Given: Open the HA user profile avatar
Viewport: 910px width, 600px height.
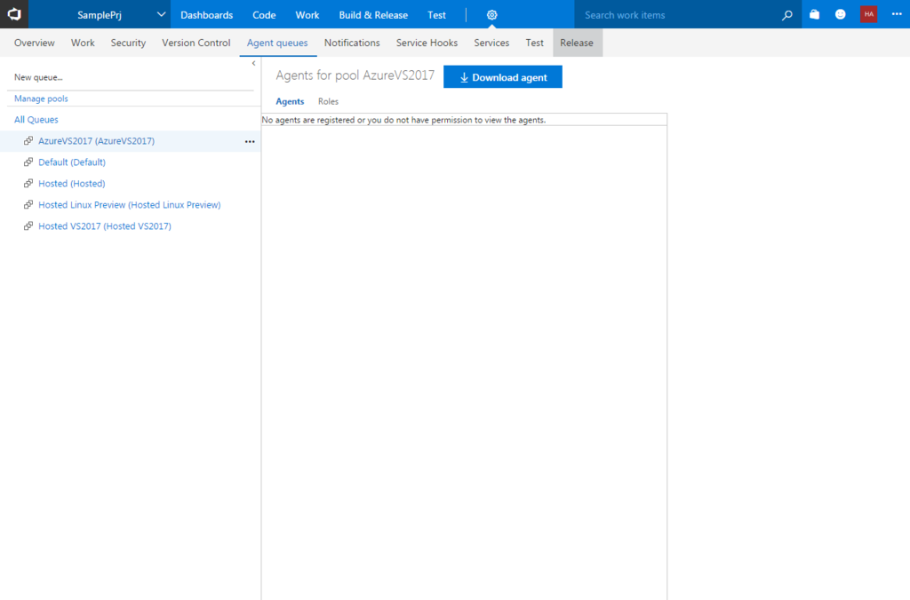Looking at the screenshot, I should click(869, 14).
